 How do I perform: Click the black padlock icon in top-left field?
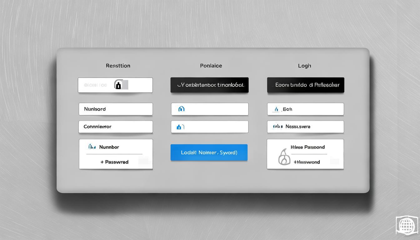click(x=118, y=85)
